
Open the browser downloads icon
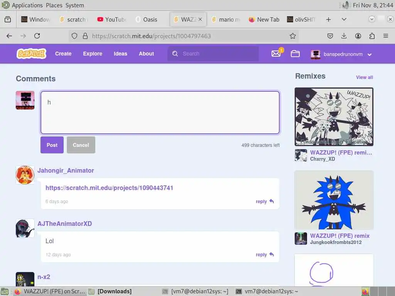(x=344, y=36)
